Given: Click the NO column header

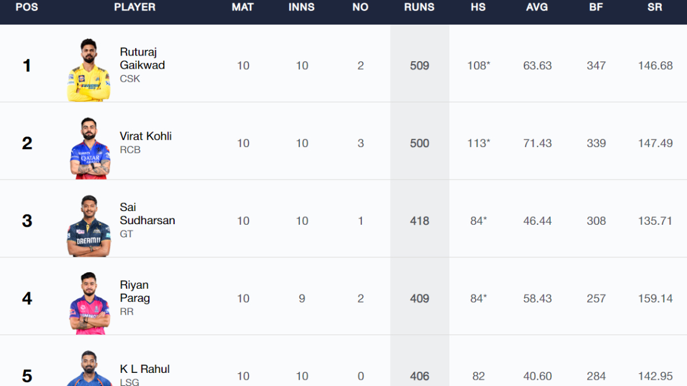Looking at the screenshot, I should [361, 7].
